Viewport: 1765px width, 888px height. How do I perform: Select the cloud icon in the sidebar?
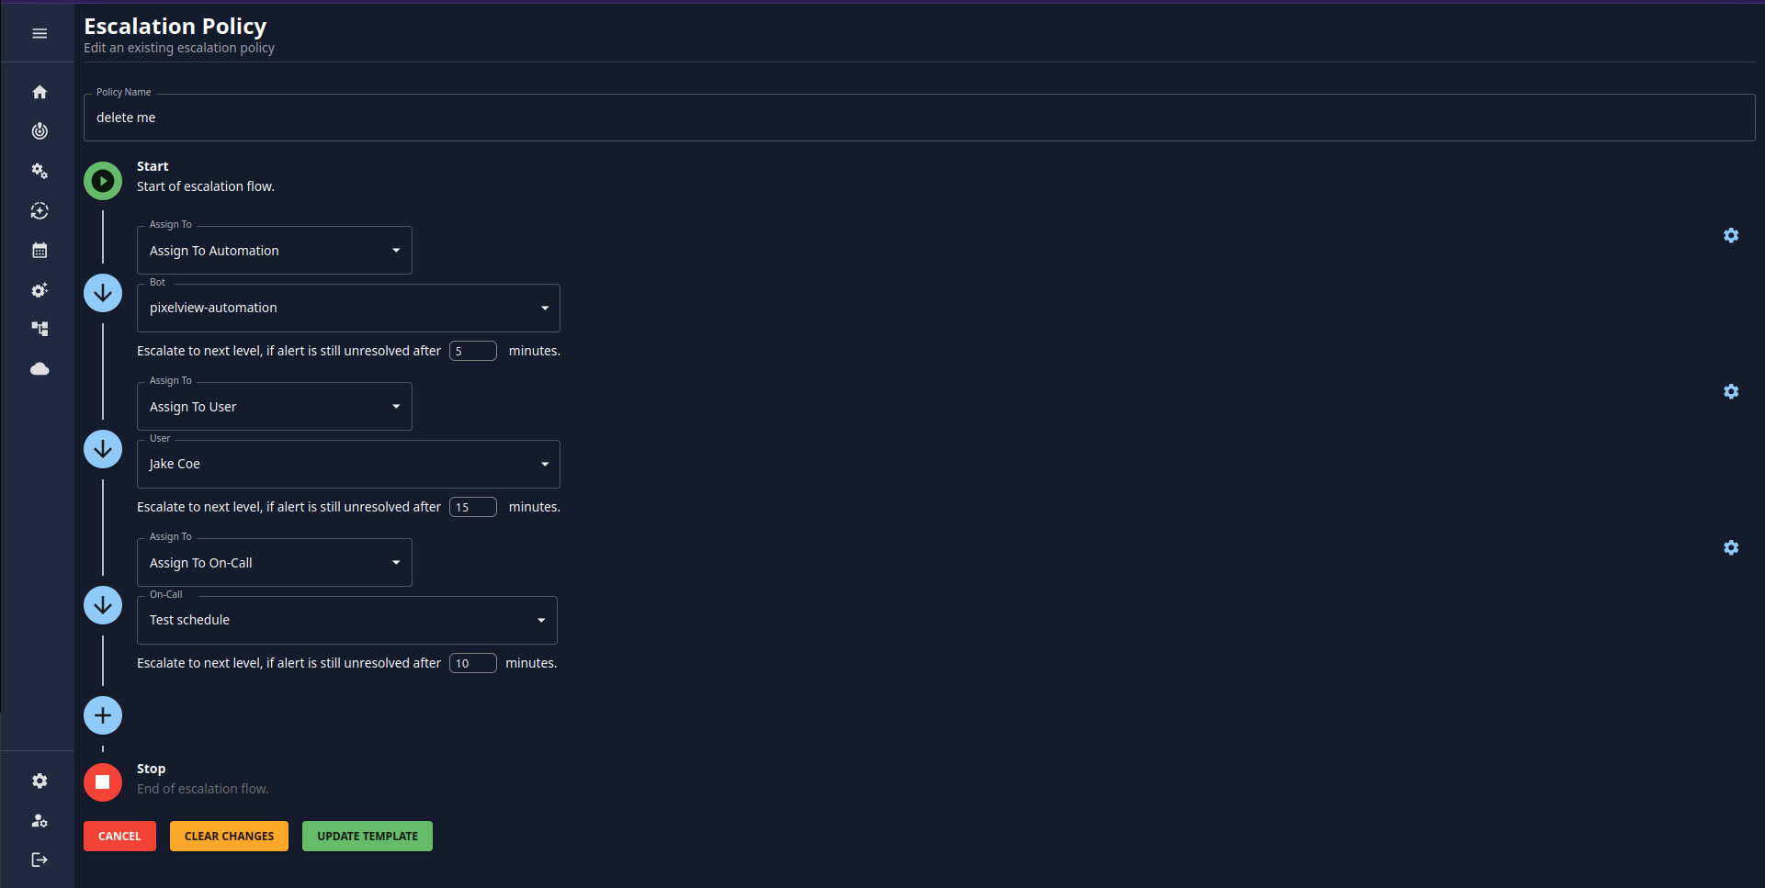(x=40, y=369)
